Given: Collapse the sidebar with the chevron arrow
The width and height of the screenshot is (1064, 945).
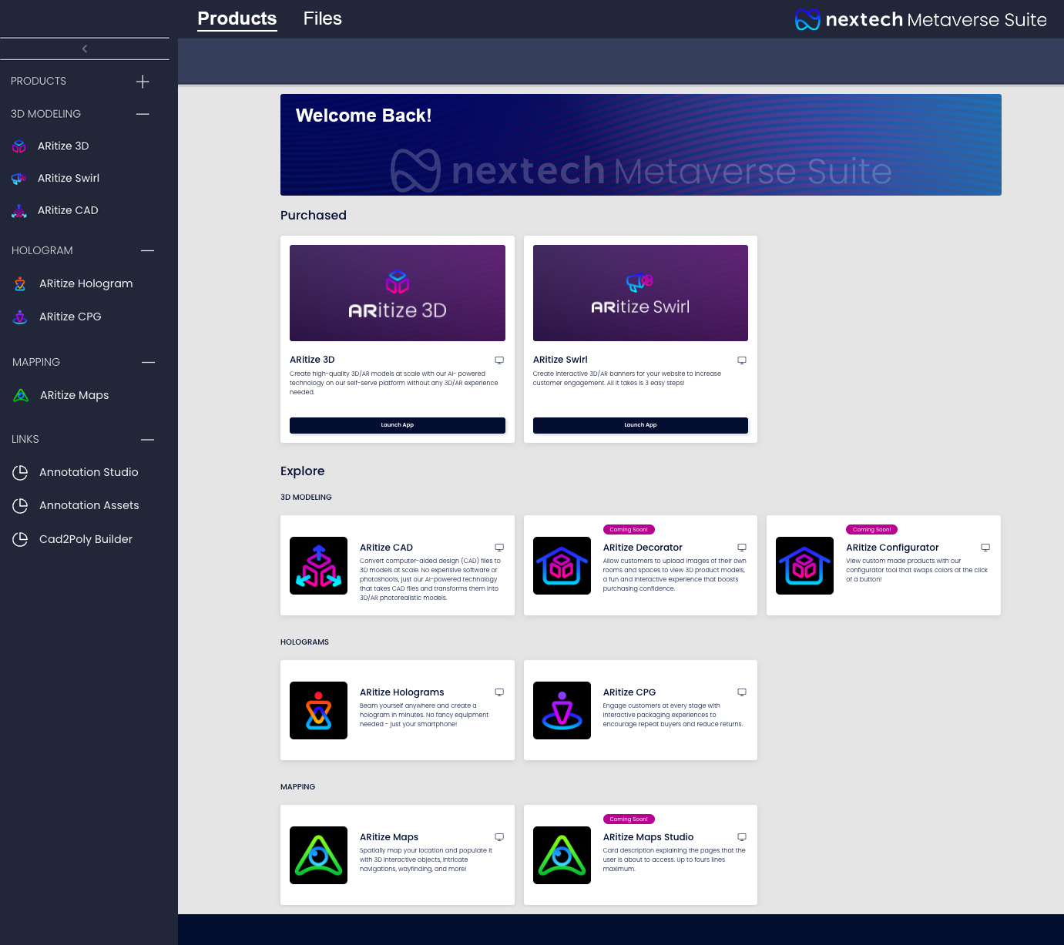Looking at the screenshot, I should [x=85, y=49].
